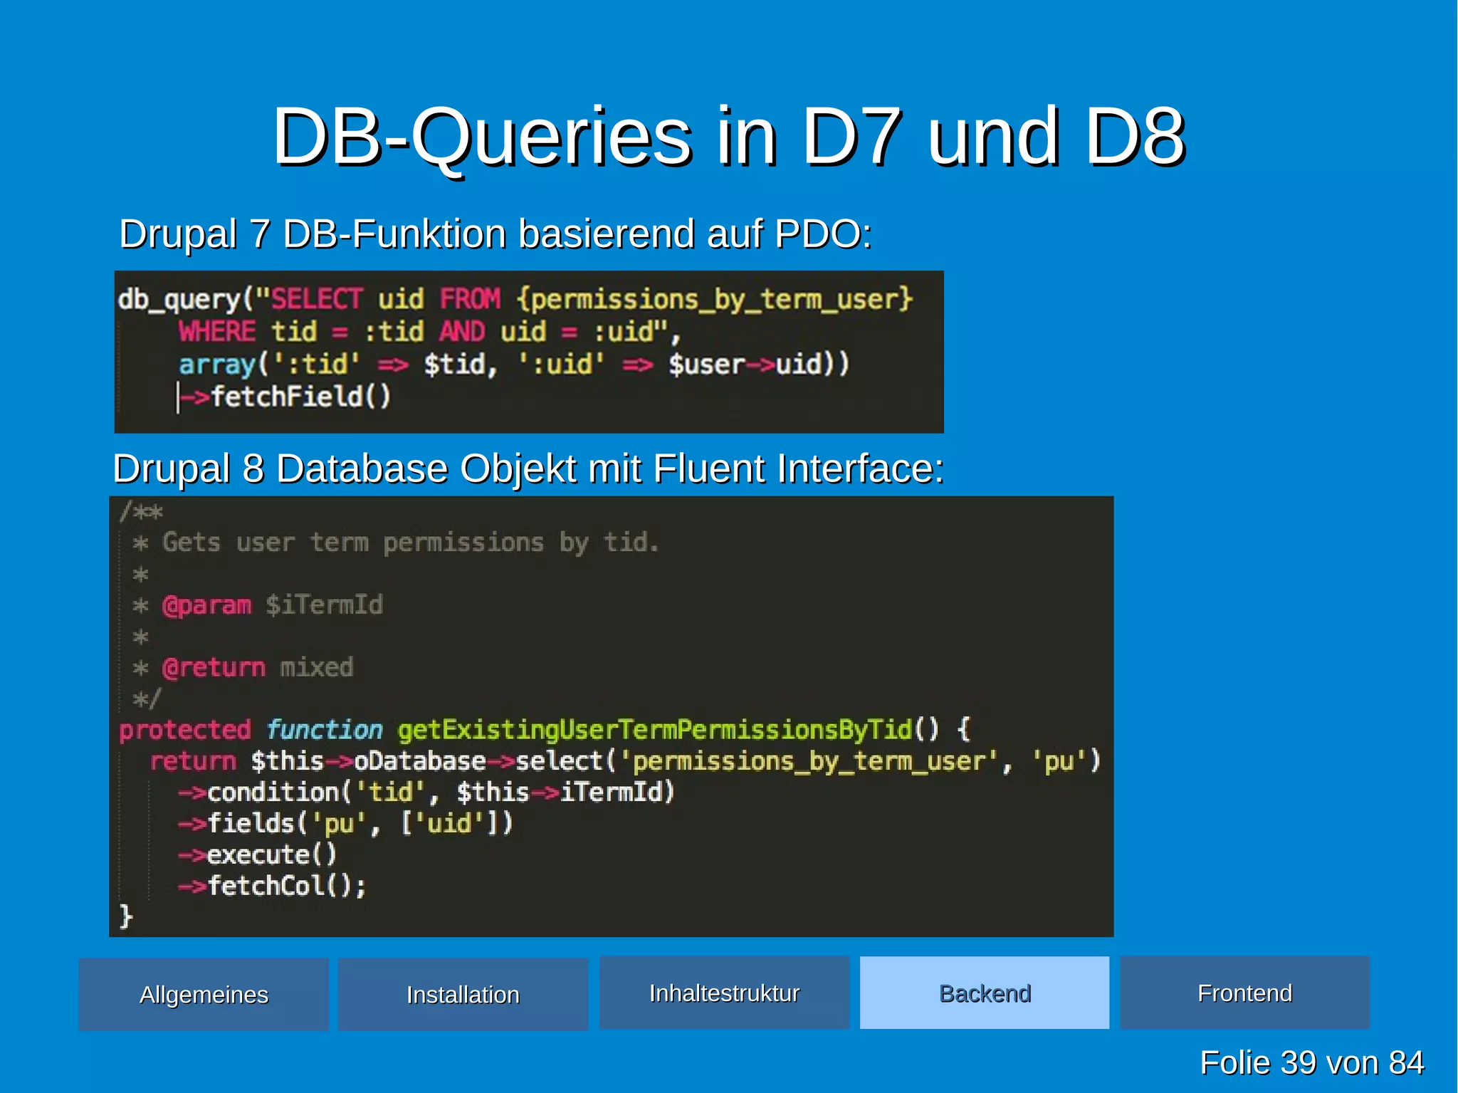Screen dimensions: 1458x1093
Task: Click the heading 'Drupal 8 Database Objekt mit Fluent Interface:'
Action: pos(528,469)
